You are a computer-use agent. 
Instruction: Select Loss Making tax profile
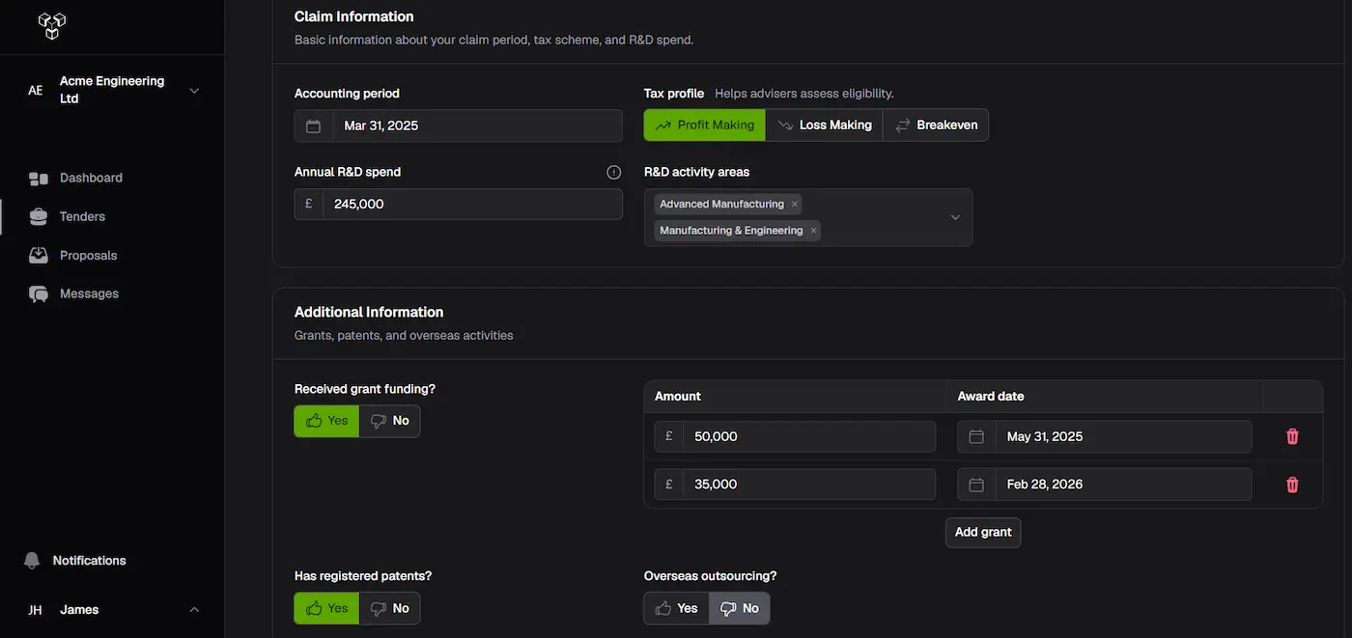point(825,125)
